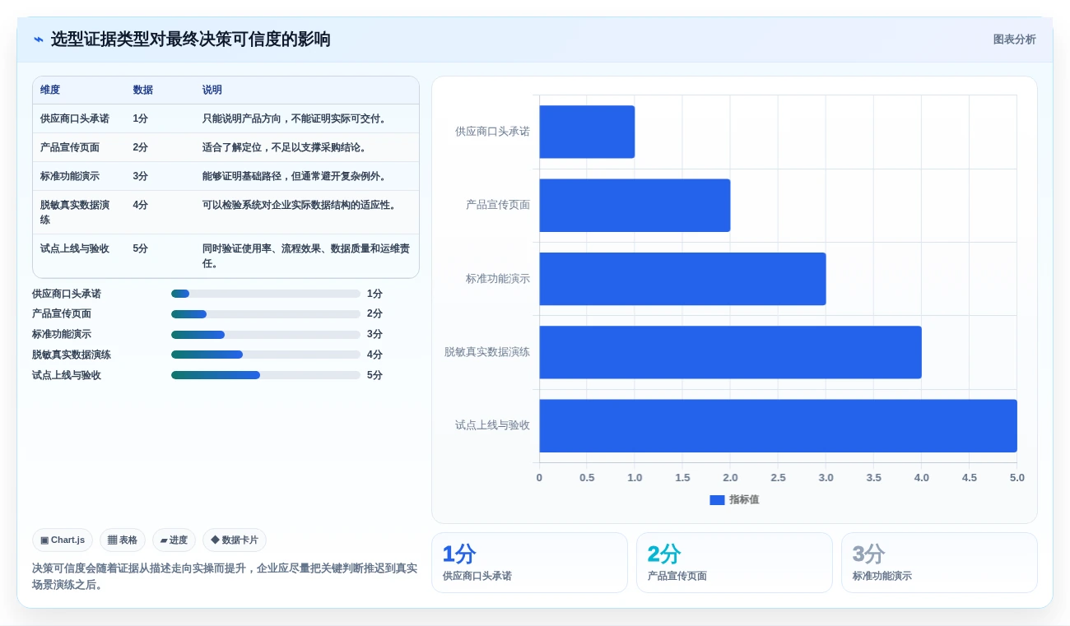The height and width of the screenshot is (626, 1070).
Task: Open the 1分 供应商口头承诺 data card
Action: tap(529, 563)
